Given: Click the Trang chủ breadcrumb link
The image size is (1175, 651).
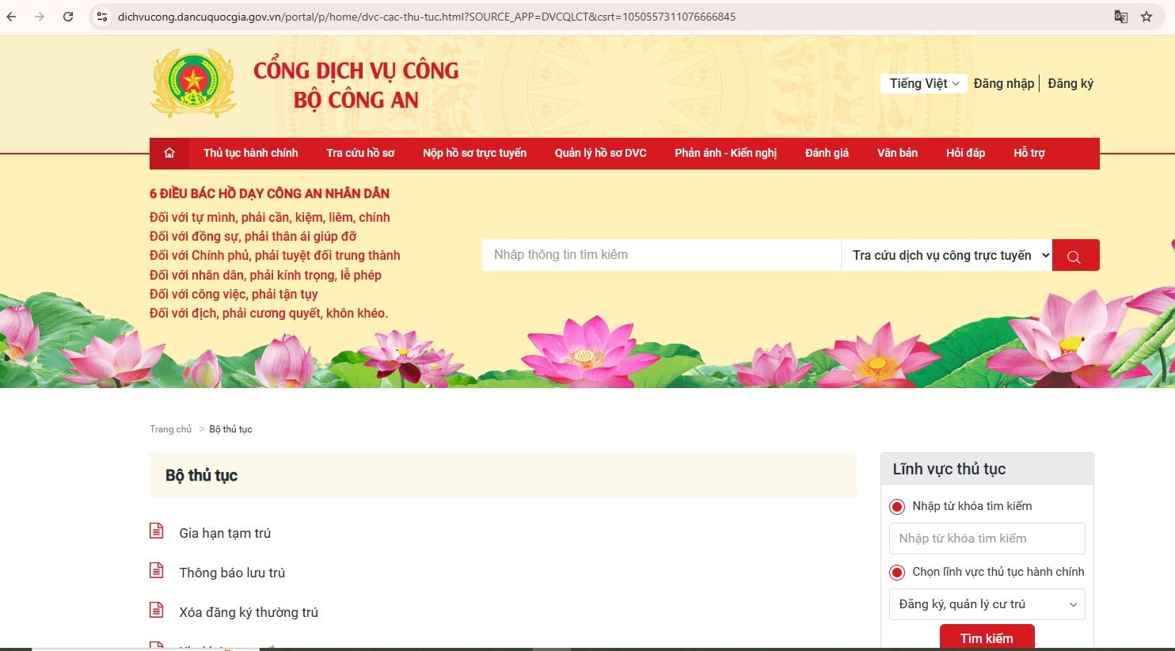Looking at the screenshot, I should [x=170, y=429].
